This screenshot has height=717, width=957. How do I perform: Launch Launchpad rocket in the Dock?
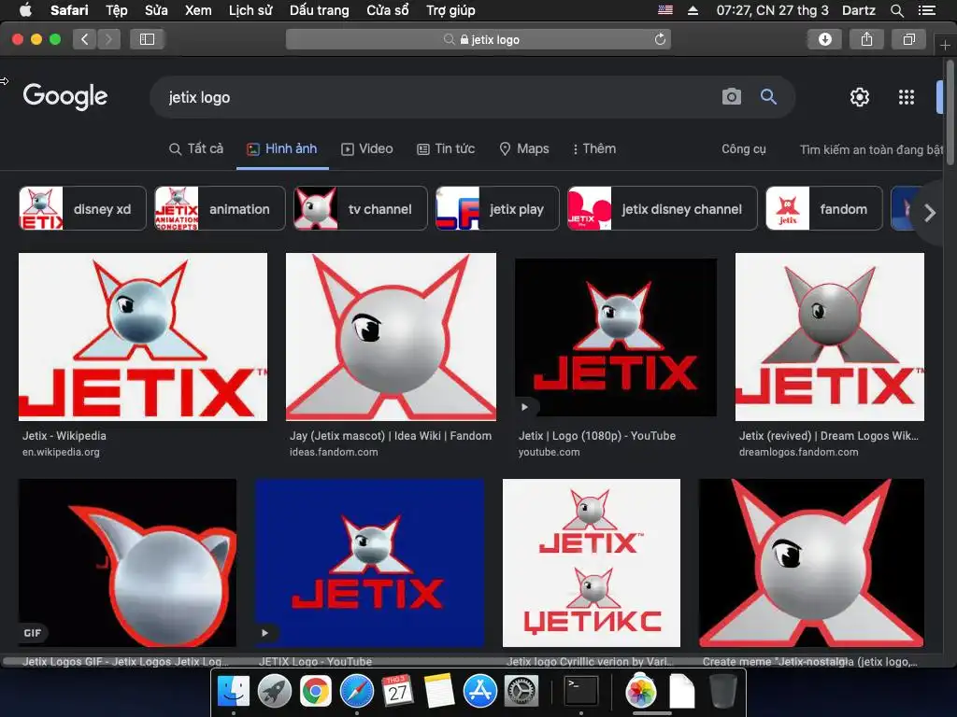tap(275, 691)
